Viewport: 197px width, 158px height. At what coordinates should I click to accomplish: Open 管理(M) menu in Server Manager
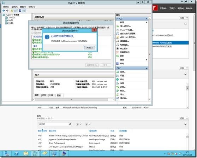click(163, 8)
